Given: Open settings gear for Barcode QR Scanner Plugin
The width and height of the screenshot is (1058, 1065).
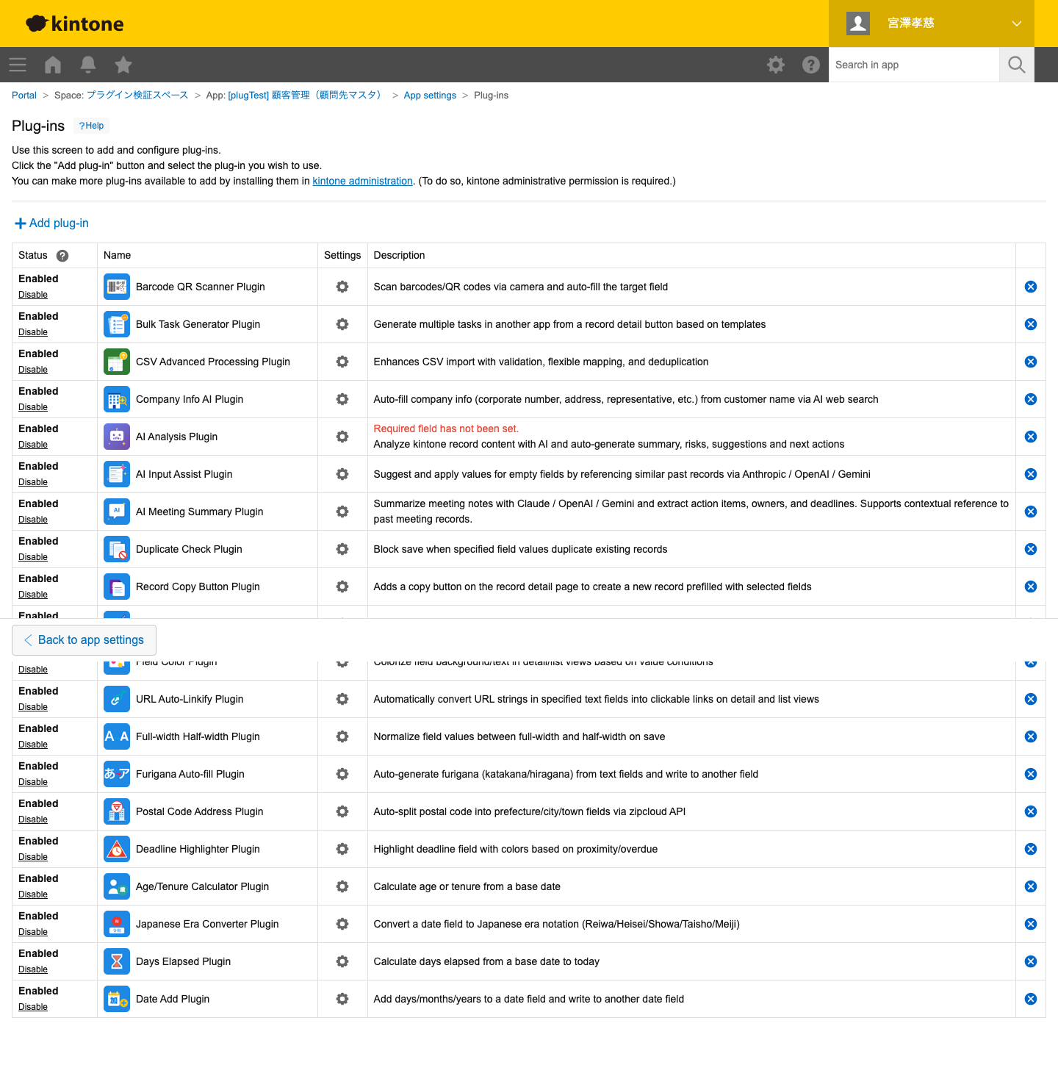Looking at the screenshot, I should [x=342, y=287].
